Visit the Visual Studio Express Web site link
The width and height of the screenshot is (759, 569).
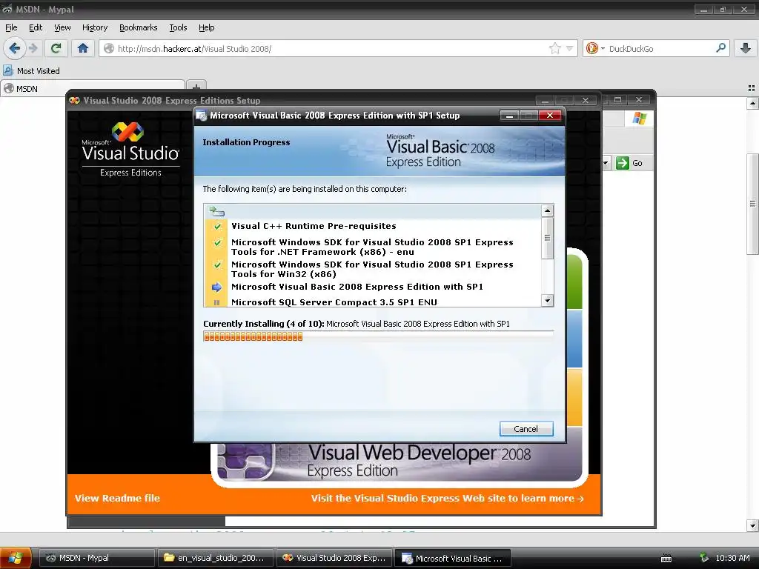click(x=447, y=498)
